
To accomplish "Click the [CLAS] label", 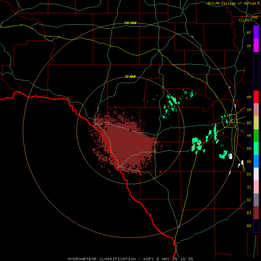I will (245, 20).
